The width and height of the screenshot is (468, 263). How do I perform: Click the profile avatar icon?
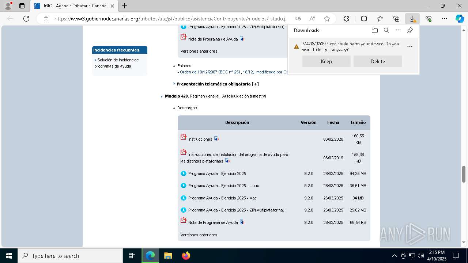[8, 6]
